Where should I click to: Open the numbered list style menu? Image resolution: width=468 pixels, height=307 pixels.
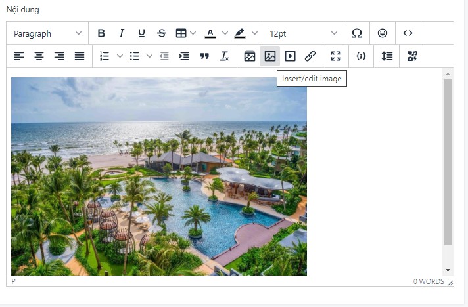120,56
